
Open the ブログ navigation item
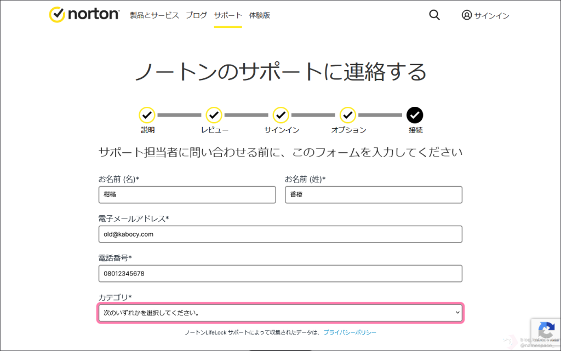pyautogui.click(x=197, y=15)
